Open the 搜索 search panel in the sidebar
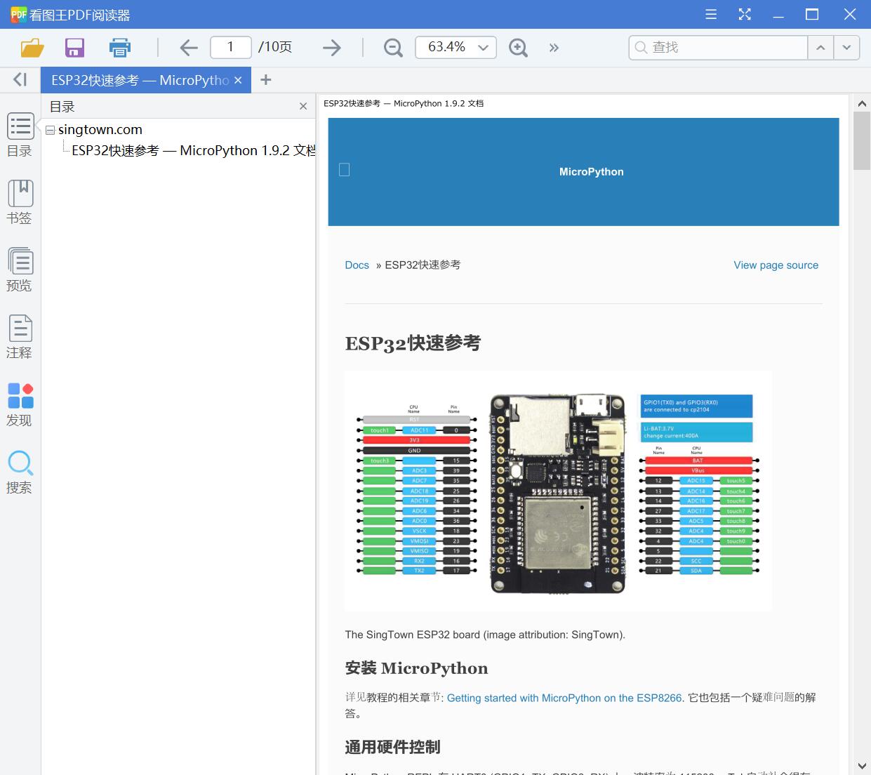Image resolution: width=871 pixels, height=775 pixels. (x=20, y=463)
